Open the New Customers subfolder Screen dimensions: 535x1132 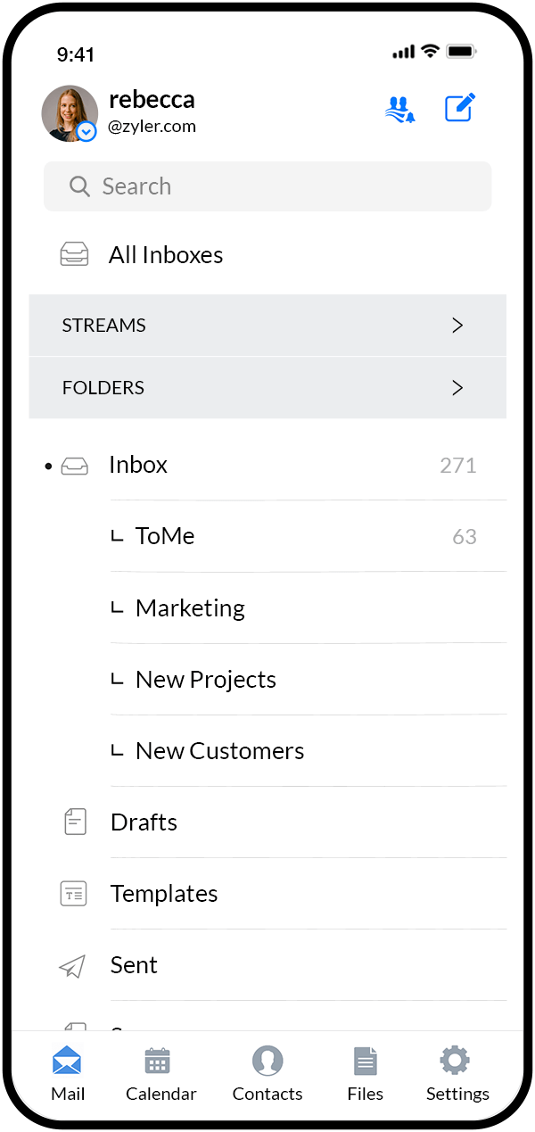[x=219, y=750]
